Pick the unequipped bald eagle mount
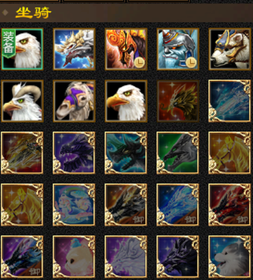The width and height of the screenshot is (253, 280). point(126,101)
